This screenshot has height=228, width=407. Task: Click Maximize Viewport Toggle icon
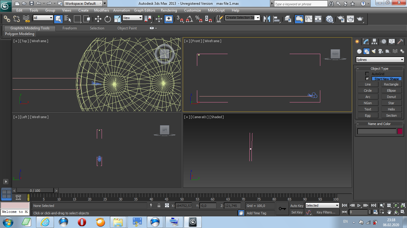pos(403,212)
